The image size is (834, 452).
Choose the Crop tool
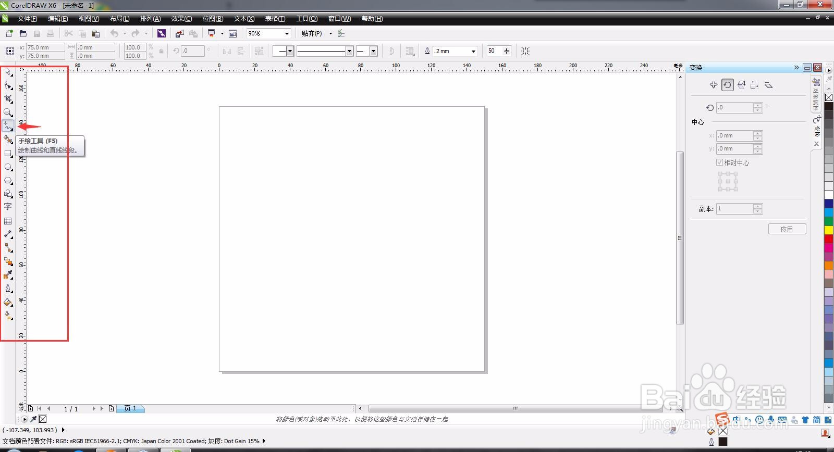8,99
